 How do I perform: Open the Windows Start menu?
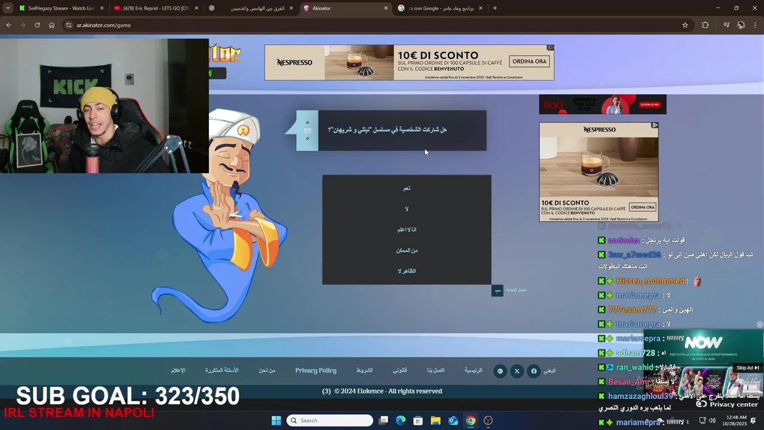(276, 420)
